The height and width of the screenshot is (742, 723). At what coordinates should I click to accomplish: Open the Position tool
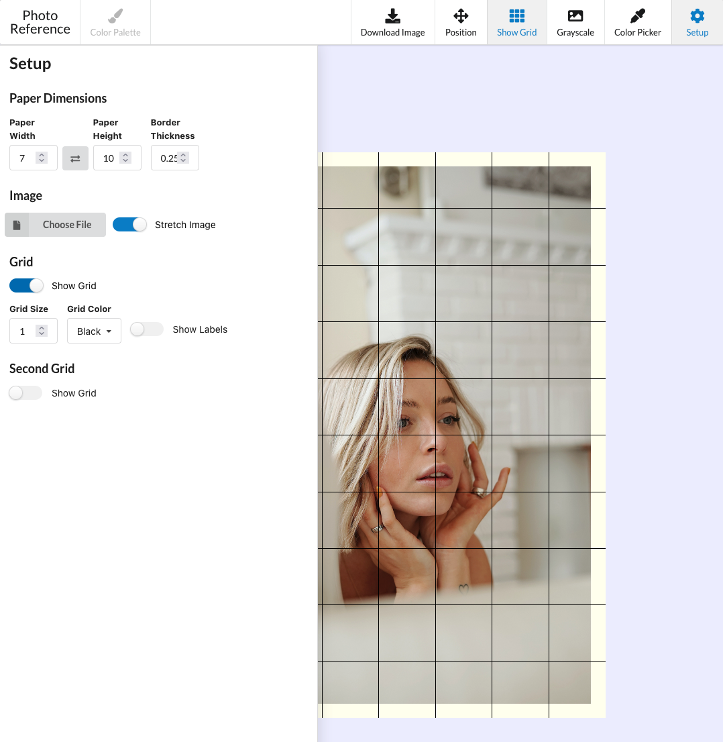461,23
